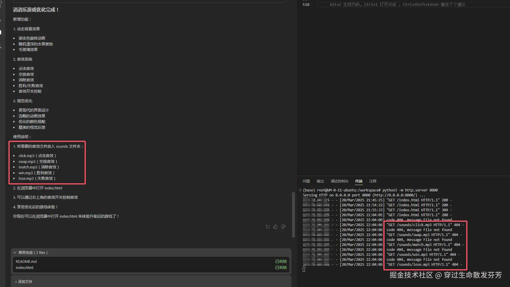Click the bullet 渐变色旋转动画

tap(32, 38)
